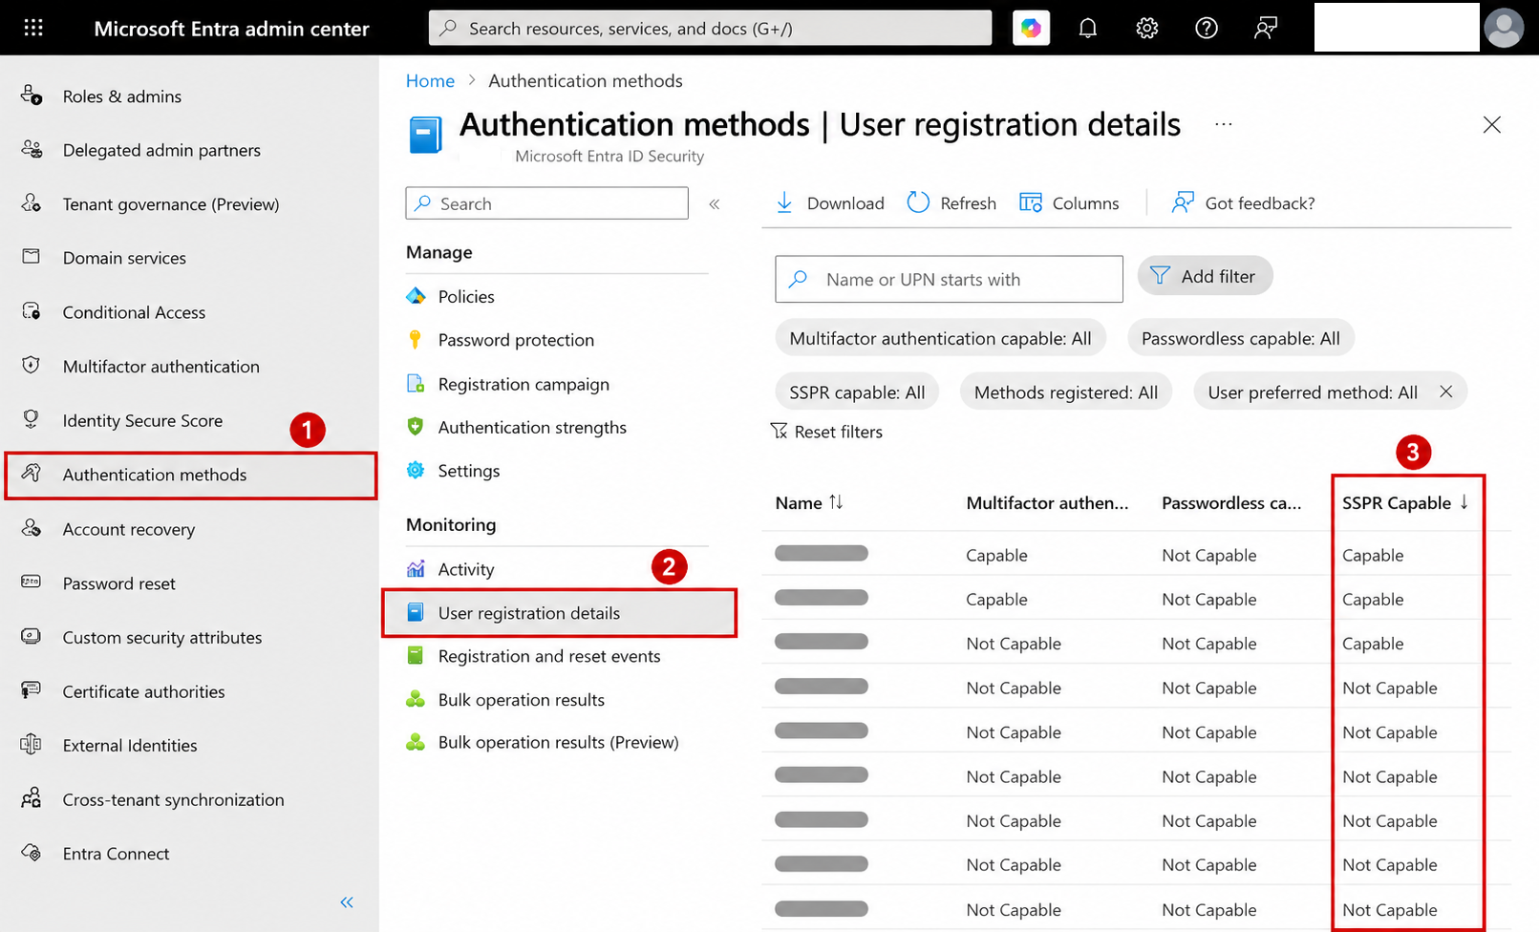
Task: Open Bulk operation results (Preview)
Action: [x=557, y=742]
